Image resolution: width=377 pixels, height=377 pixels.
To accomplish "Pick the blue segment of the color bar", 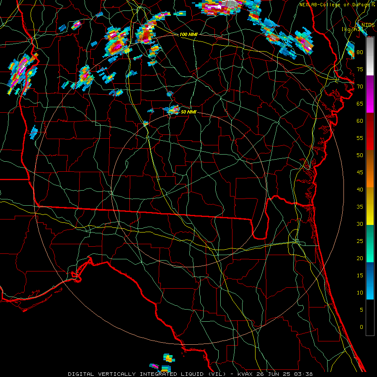I will (x=370, y=281).
